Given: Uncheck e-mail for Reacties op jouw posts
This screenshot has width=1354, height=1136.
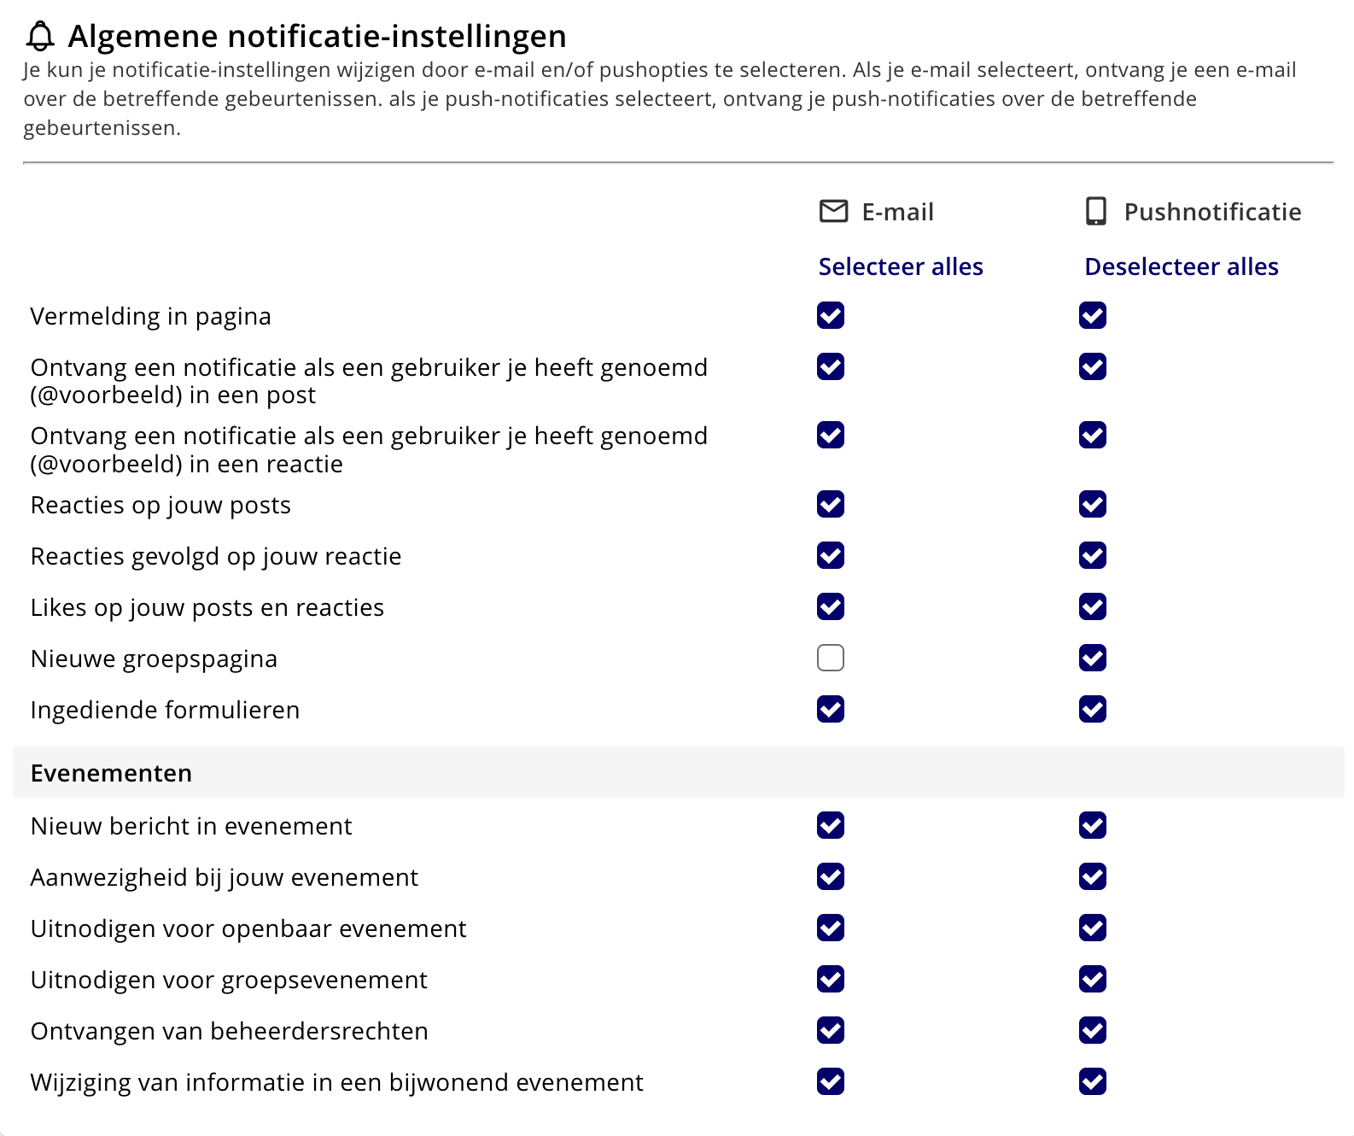Looking at the screenshot, I should [831, 504].
